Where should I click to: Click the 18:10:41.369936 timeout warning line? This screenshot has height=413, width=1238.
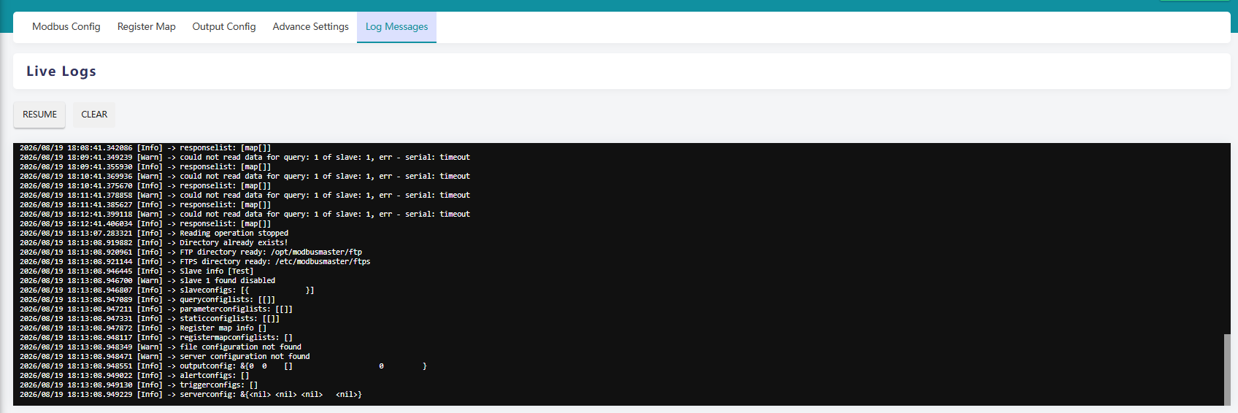tap(245, 177)
